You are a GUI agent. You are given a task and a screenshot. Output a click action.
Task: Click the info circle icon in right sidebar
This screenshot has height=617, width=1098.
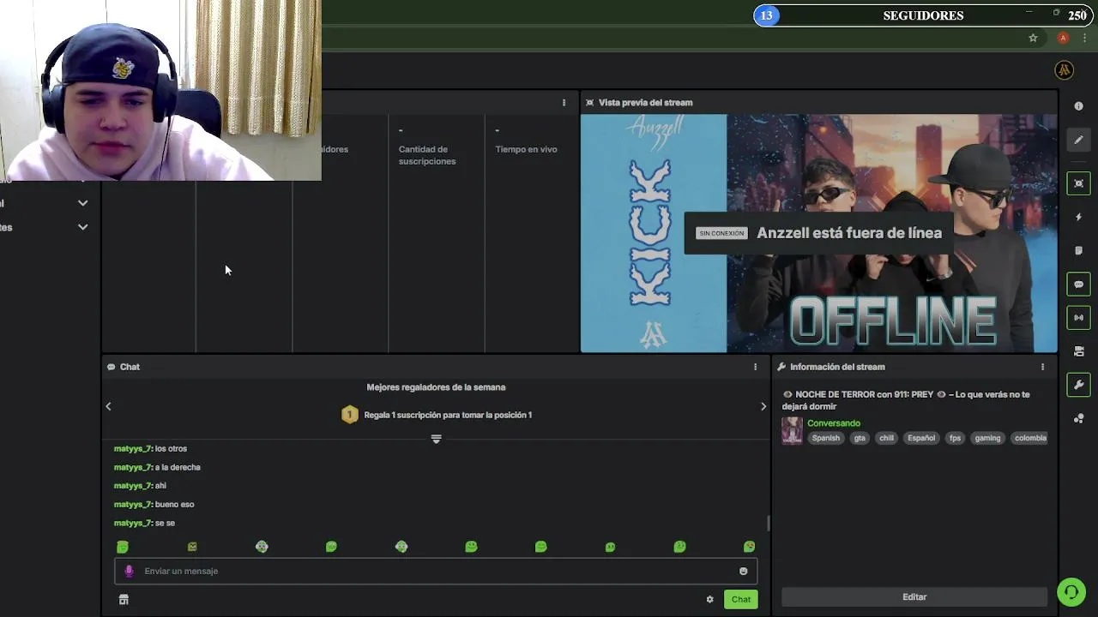point(1078,106)
